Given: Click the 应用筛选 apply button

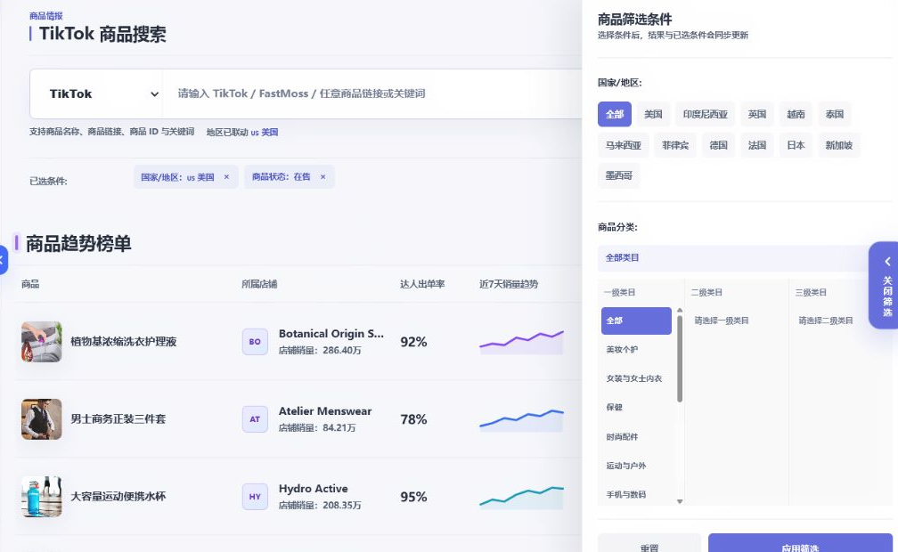Looking at the screenshot, I should (x=800, y=544).
